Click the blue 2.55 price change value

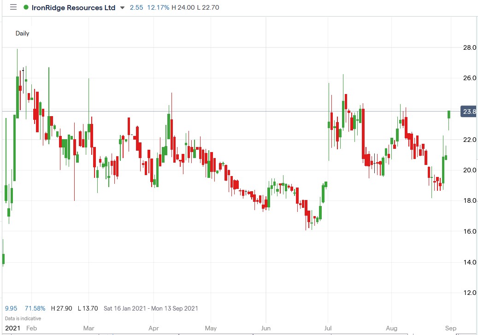pyautogui.click(x=136, y=7)
